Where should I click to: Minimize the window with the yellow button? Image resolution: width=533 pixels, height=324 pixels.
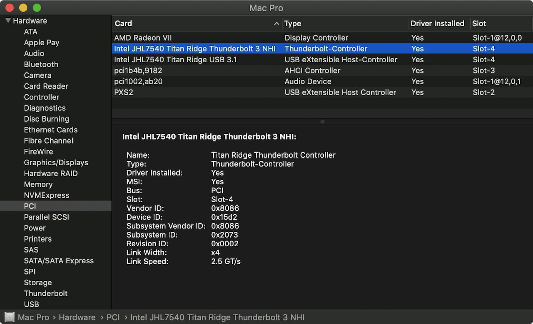point(23,7)
